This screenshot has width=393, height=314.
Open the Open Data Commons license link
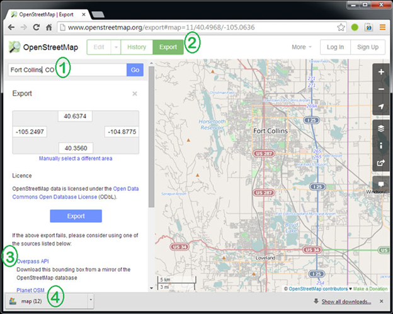tap(76, 193)
